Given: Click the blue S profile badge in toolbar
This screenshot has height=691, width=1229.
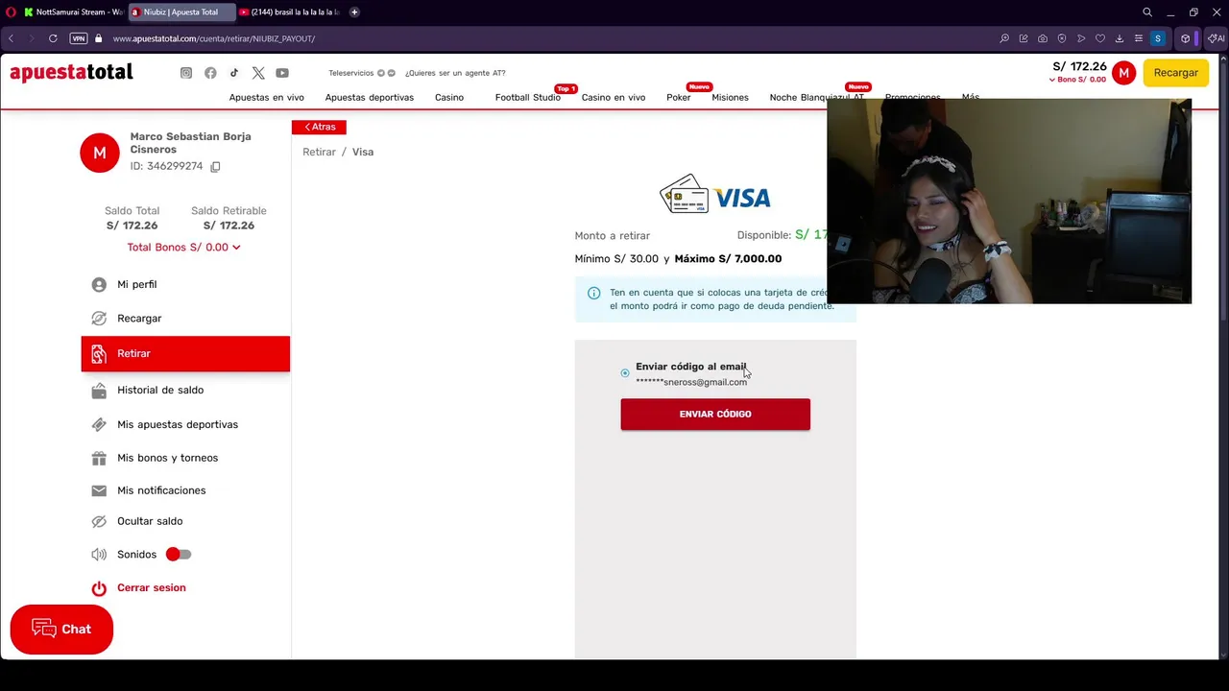Looking at the screenshot, I should tap(1158, 38).
